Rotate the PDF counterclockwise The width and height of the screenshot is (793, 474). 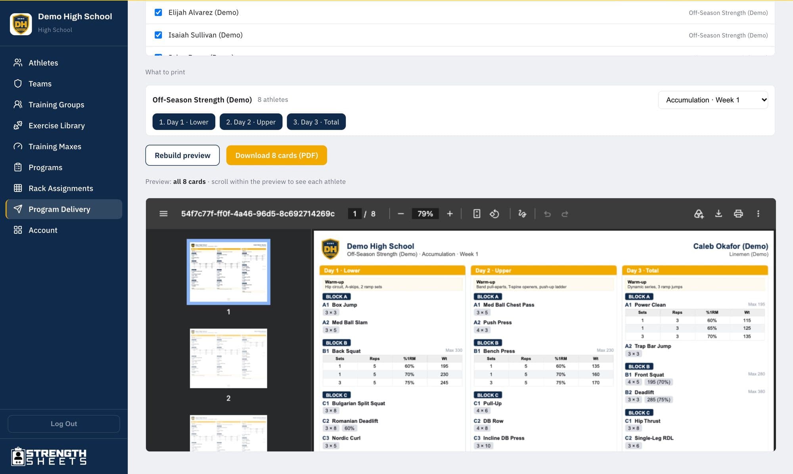click(494, 214)
